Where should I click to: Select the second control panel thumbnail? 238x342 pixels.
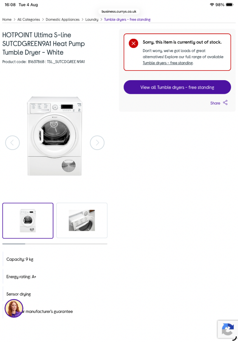point(82,220)
